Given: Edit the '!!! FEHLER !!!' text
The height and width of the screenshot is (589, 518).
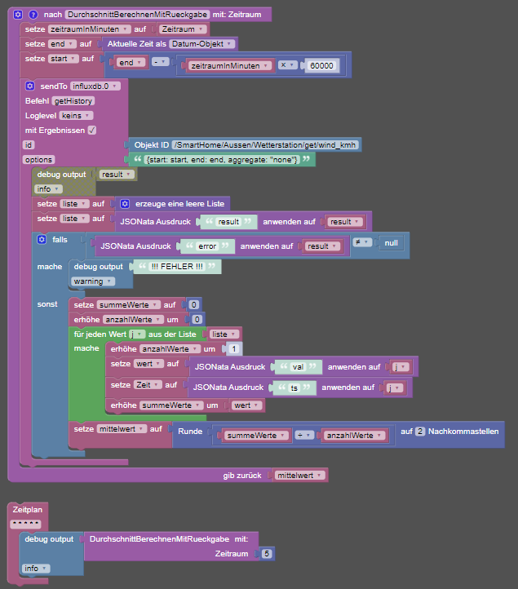Looking at the screenshot, I should (176, 266).
